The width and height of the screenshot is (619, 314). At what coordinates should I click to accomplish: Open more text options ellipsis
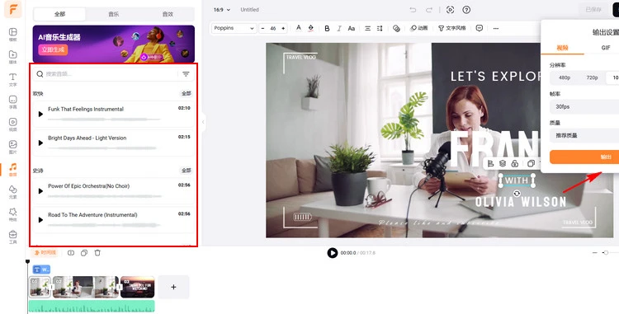click(x=496, y=28)
